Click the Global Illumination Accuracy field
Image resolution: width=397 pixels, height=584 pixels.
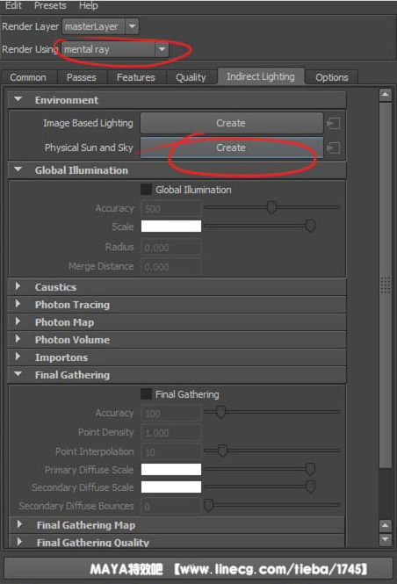click(171, 208)
